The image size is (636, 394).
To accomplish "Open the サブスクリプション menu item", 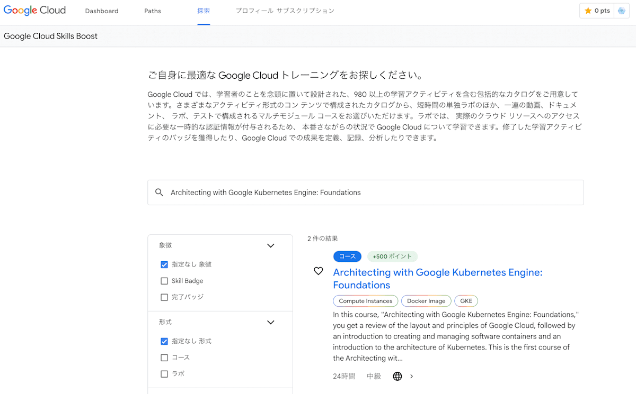I will (x=305, y=11).
